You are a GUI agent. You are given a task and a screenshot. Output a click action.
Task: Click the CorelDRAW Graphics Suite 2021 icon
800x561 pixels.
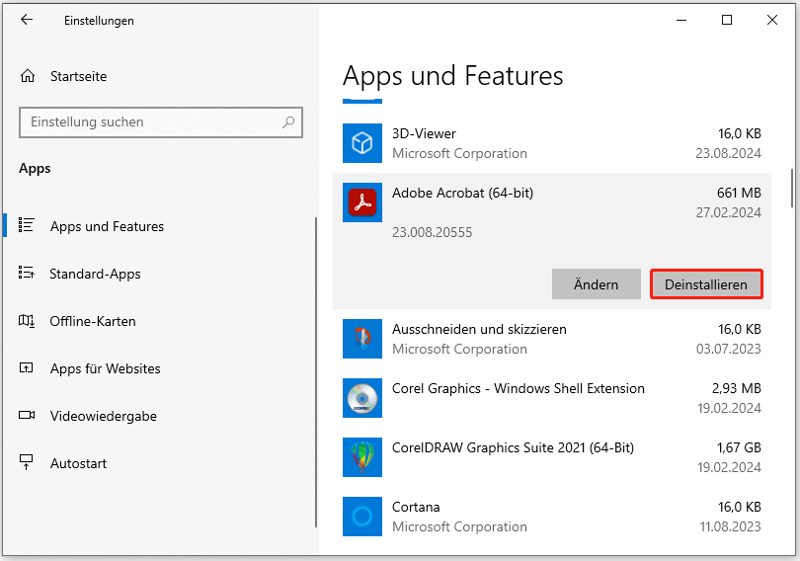tap(361, 457)
